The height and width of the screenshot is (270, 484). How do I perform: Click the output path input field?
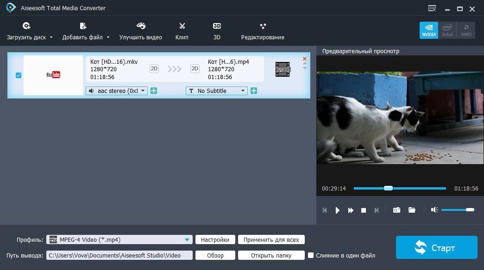pos(119,255)
